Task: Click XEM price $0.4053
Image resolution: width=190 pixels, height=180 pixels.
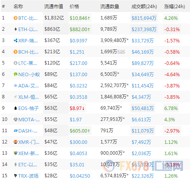Action: (78, 154)
